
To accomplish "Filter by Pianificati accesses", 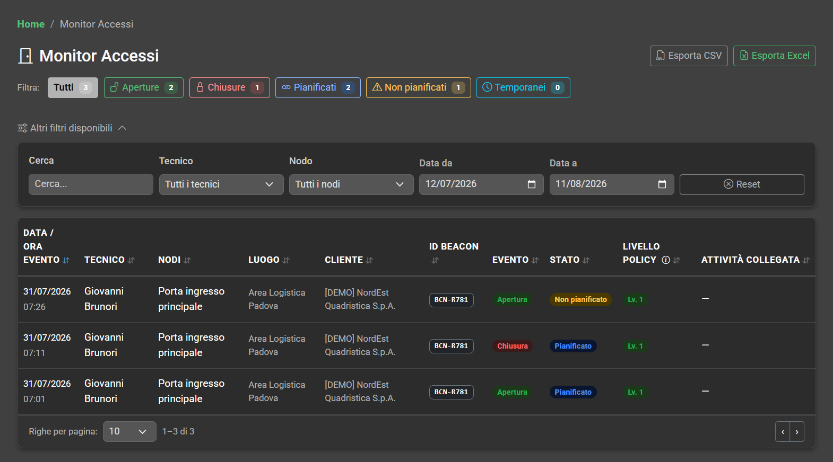I will tap(318, 87).
